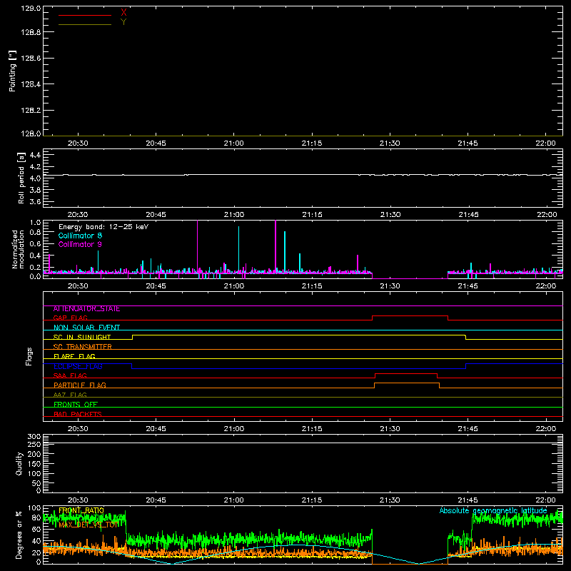Select the yellow FRONT_RATIO legend label
The image size is (571, 571).
pos(81,510)
